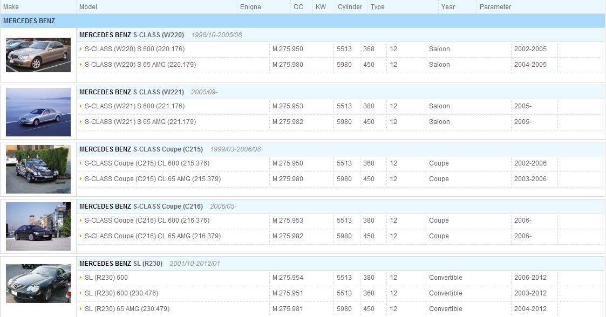Viewport: 606px width, 317px height.
Task: Click the S-CLASS Coupe (C215) group heading
Action: coord(141,149)
